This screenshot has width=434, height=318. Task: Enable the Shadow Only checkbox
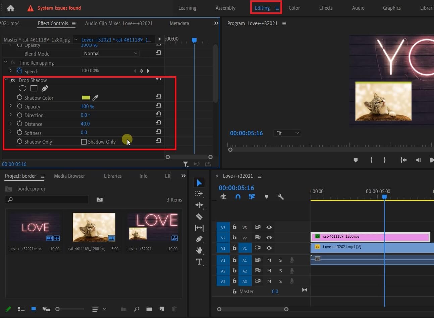click(x=84, y=142)
